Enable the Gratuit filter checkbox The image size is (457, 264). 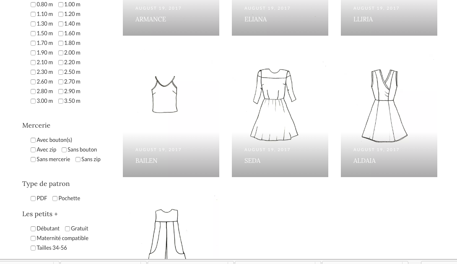coord(68,229)
